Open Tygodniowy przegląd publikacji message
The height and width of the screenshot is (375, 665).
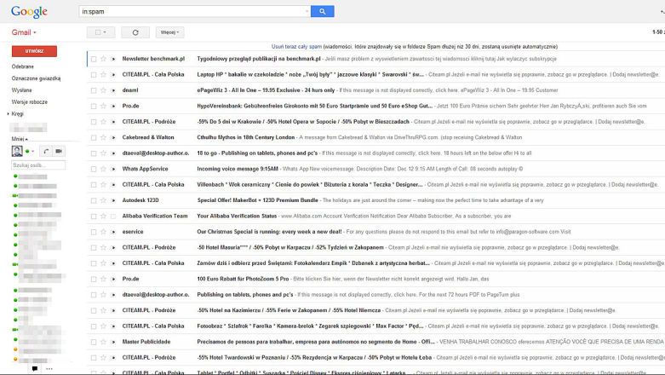259,59
